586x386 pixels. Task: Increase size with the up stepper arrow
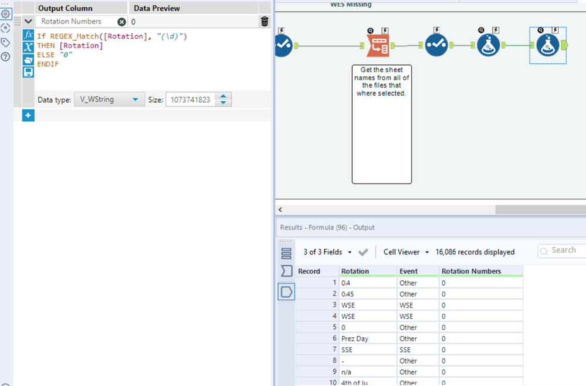click(x=223, y=96)
